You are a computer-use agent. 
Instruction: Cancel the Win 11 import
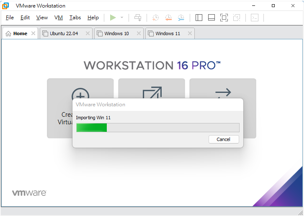(x=224, y=139)
